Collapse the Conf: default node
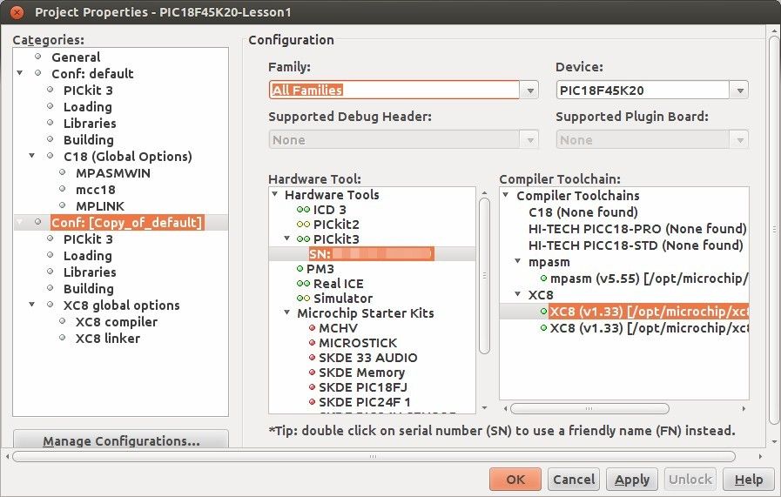This screenshot has width=781, height=497. (19, 73)
